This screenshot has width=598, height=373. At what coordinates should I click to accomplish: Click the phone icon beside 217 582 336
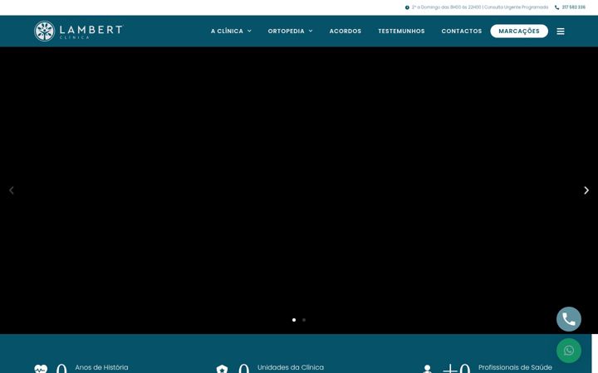(x=556, y=7)
